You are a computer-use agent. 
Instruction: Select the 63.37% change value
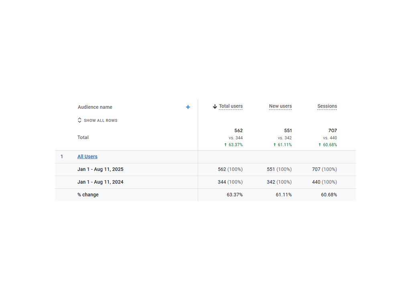[x=234, y=195]
